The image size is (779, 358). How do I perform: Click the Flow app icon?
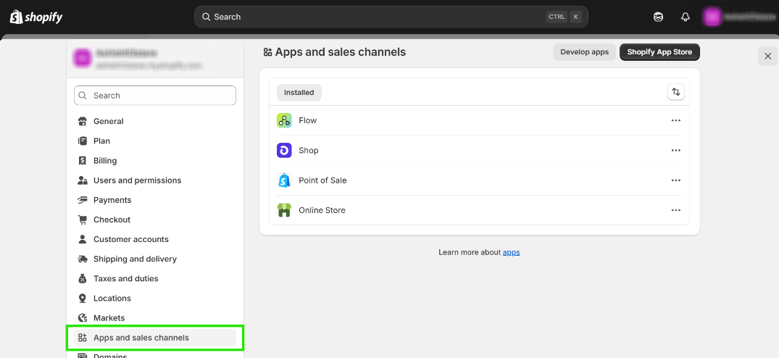tap(284, 120)
